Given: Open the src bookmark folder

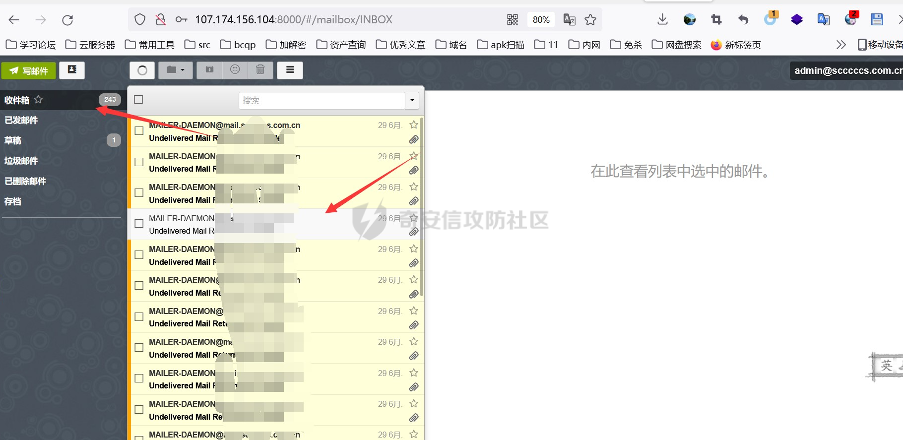Looking at the screenshot, I should (197, 45).
